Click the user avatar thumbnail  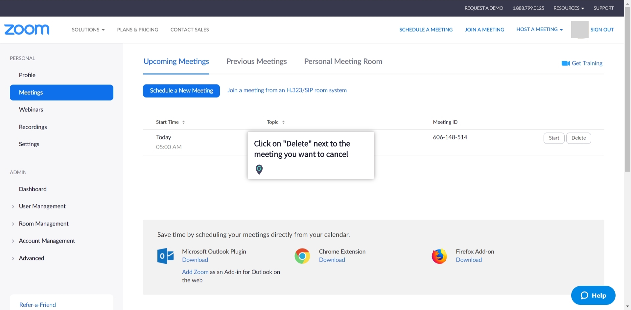[x=580, y=30]
